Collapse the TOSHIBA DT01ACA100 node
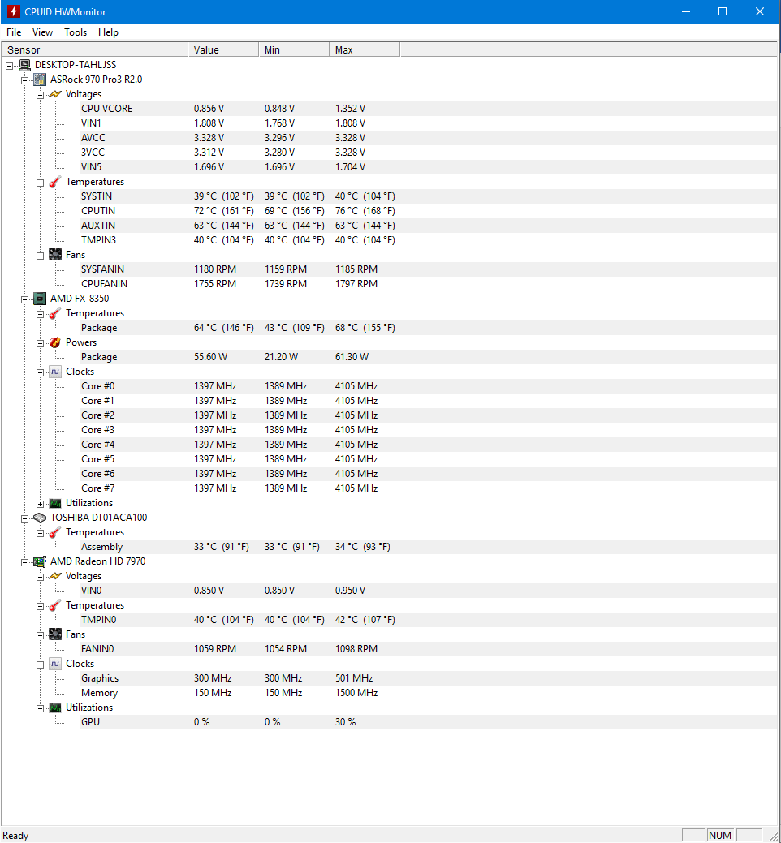Image resolution: width=781 pixels, height=843 pixels. 24,518
